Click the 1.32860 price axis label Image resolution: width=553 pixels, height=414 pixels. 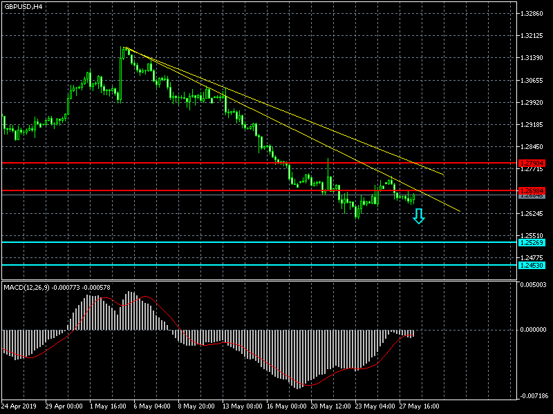tap(533, 14)
